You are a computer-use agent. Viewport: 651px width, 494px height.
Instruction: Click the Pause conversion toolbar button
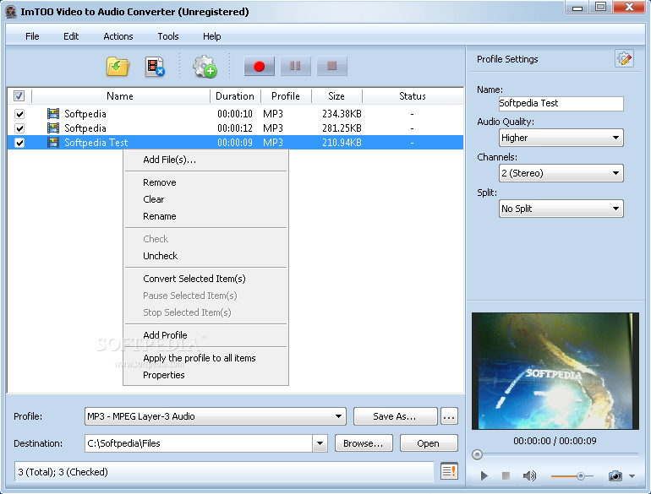(295, 67)
